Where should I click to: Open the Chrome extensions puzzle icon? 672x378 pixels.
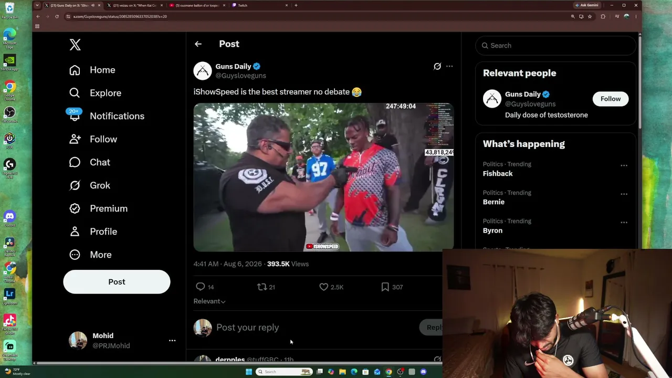[x=603, y=16]
